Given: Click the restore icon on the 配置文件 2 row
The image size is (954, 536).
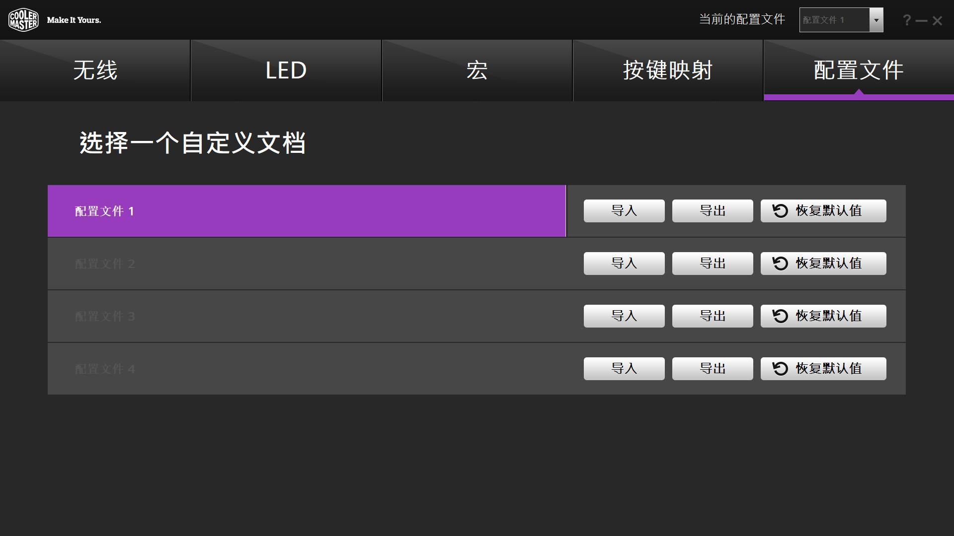Looking at the screenshot, I should click(x=779, y=263).
